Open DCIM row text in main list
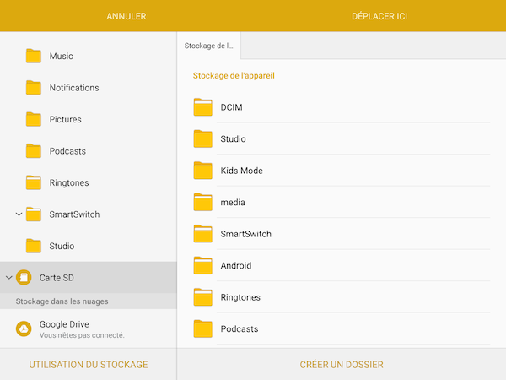This screenshot has width=506, height=380. click(231, 107)
